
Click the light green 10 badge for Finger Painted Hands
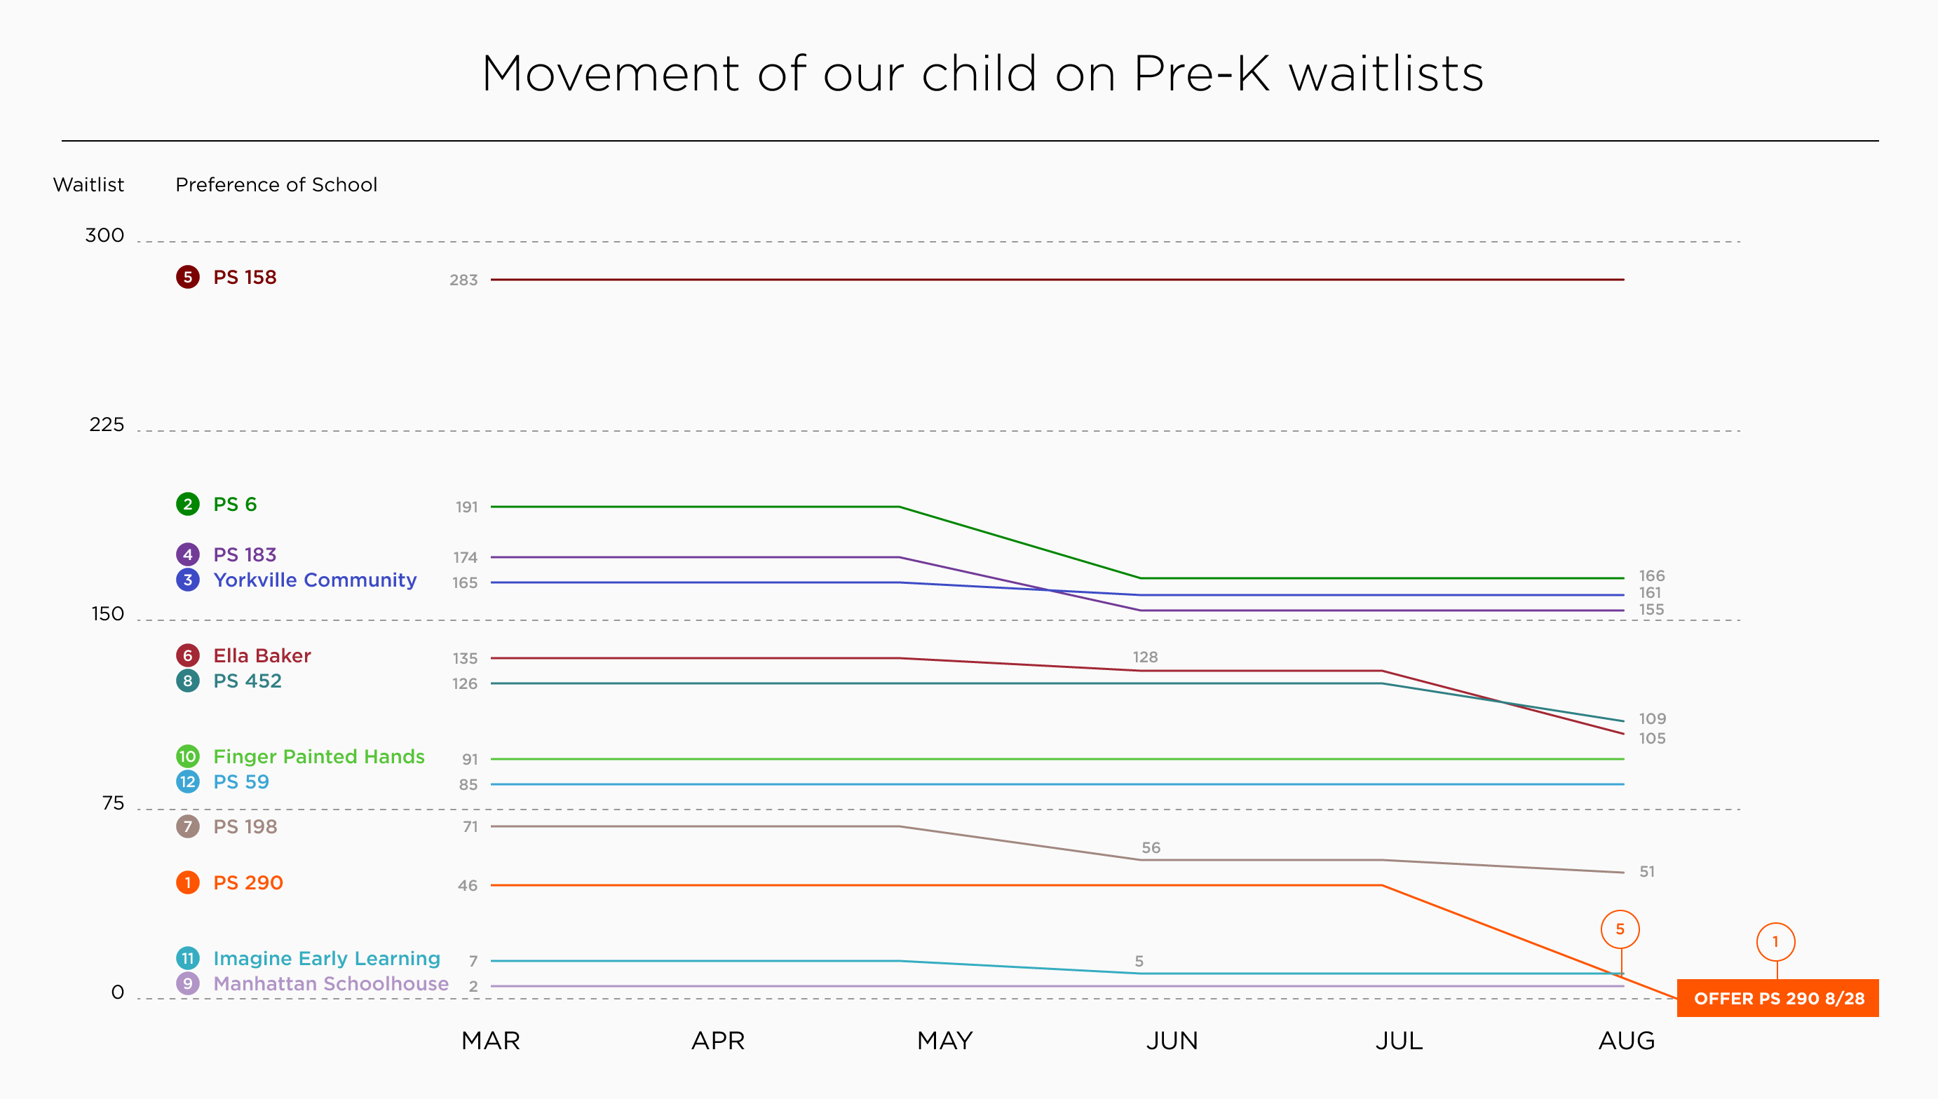(187, 756)
